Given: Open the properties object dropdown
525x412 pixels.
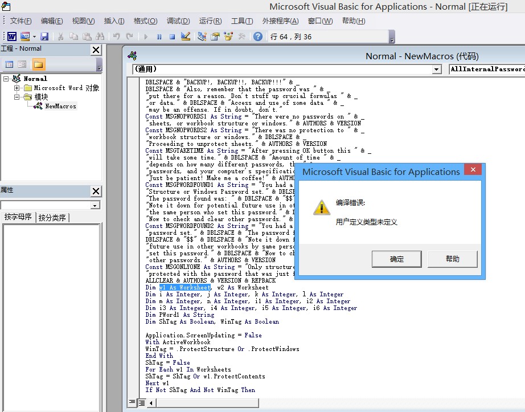Looking at the screenshot, I should click(95, 205).
